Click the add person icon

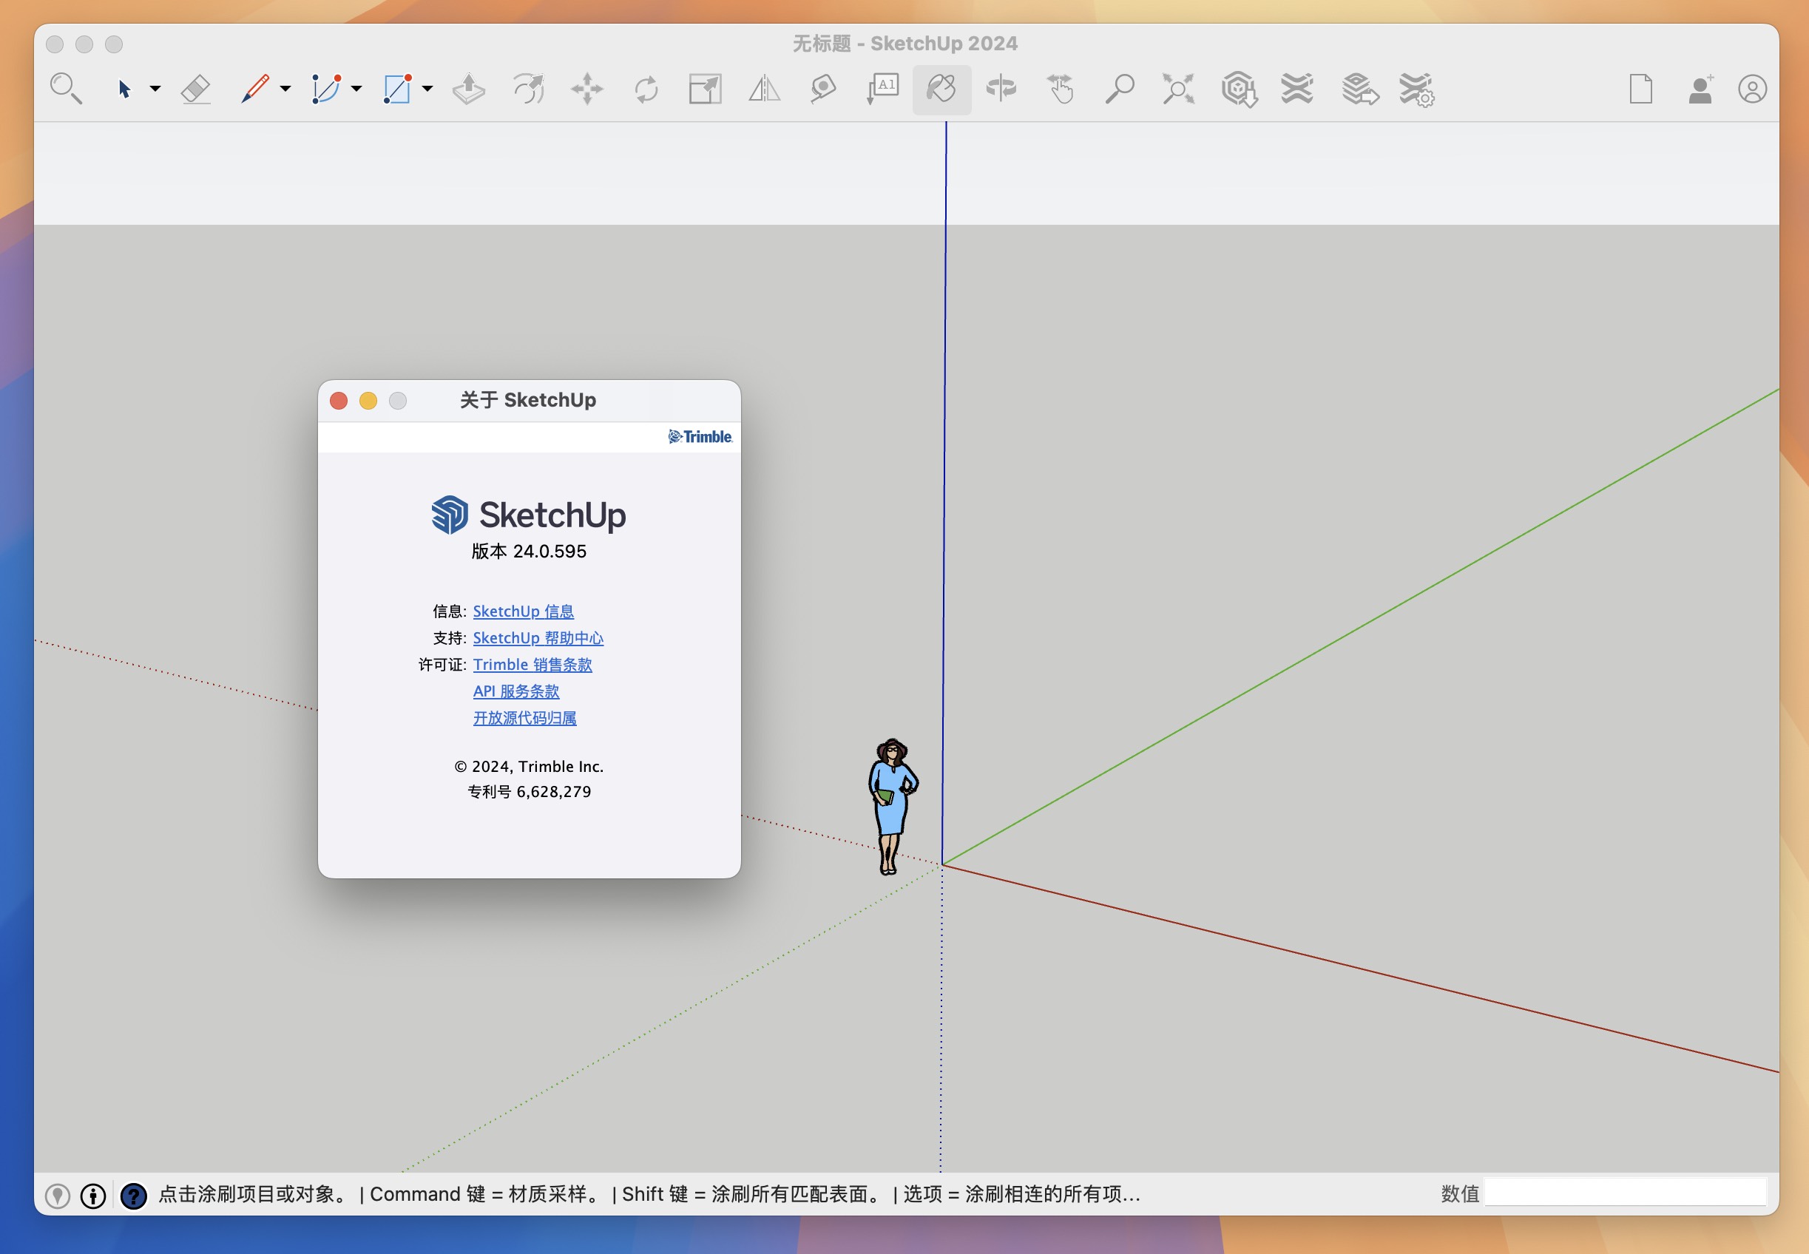click(1700, 89)
